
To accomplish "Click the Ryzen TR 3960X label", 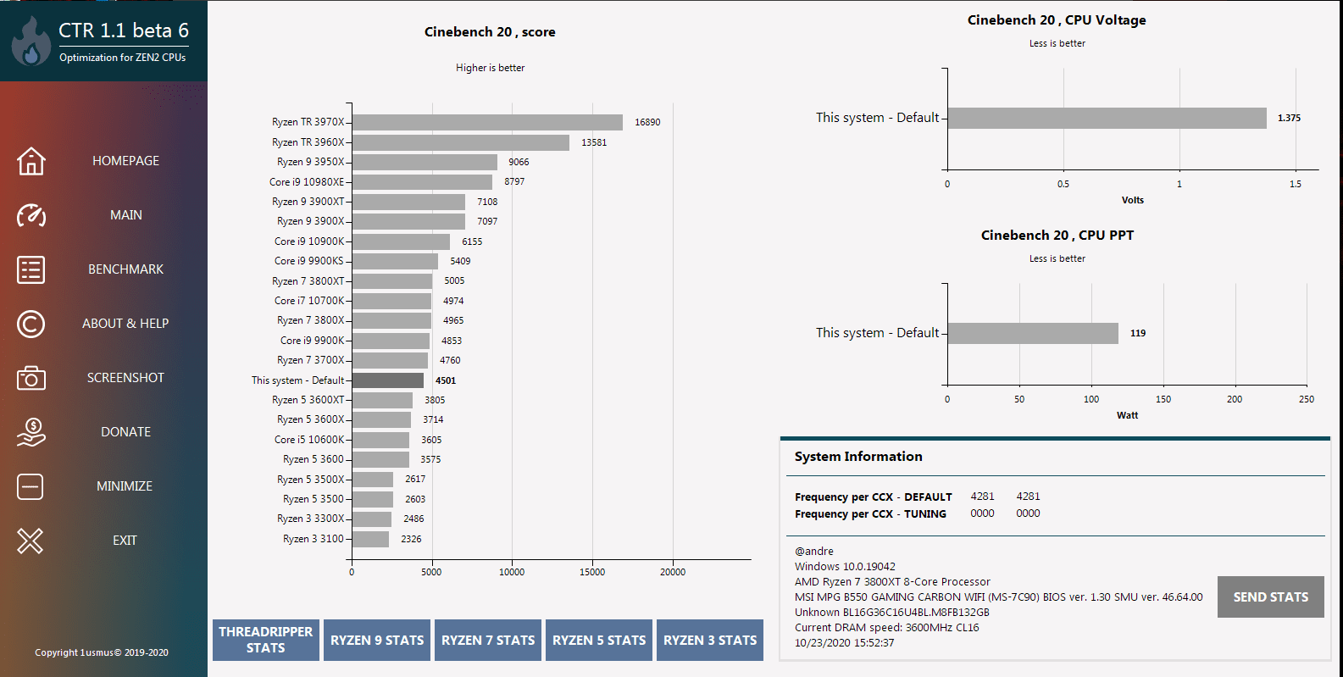I will pos(308,142).
